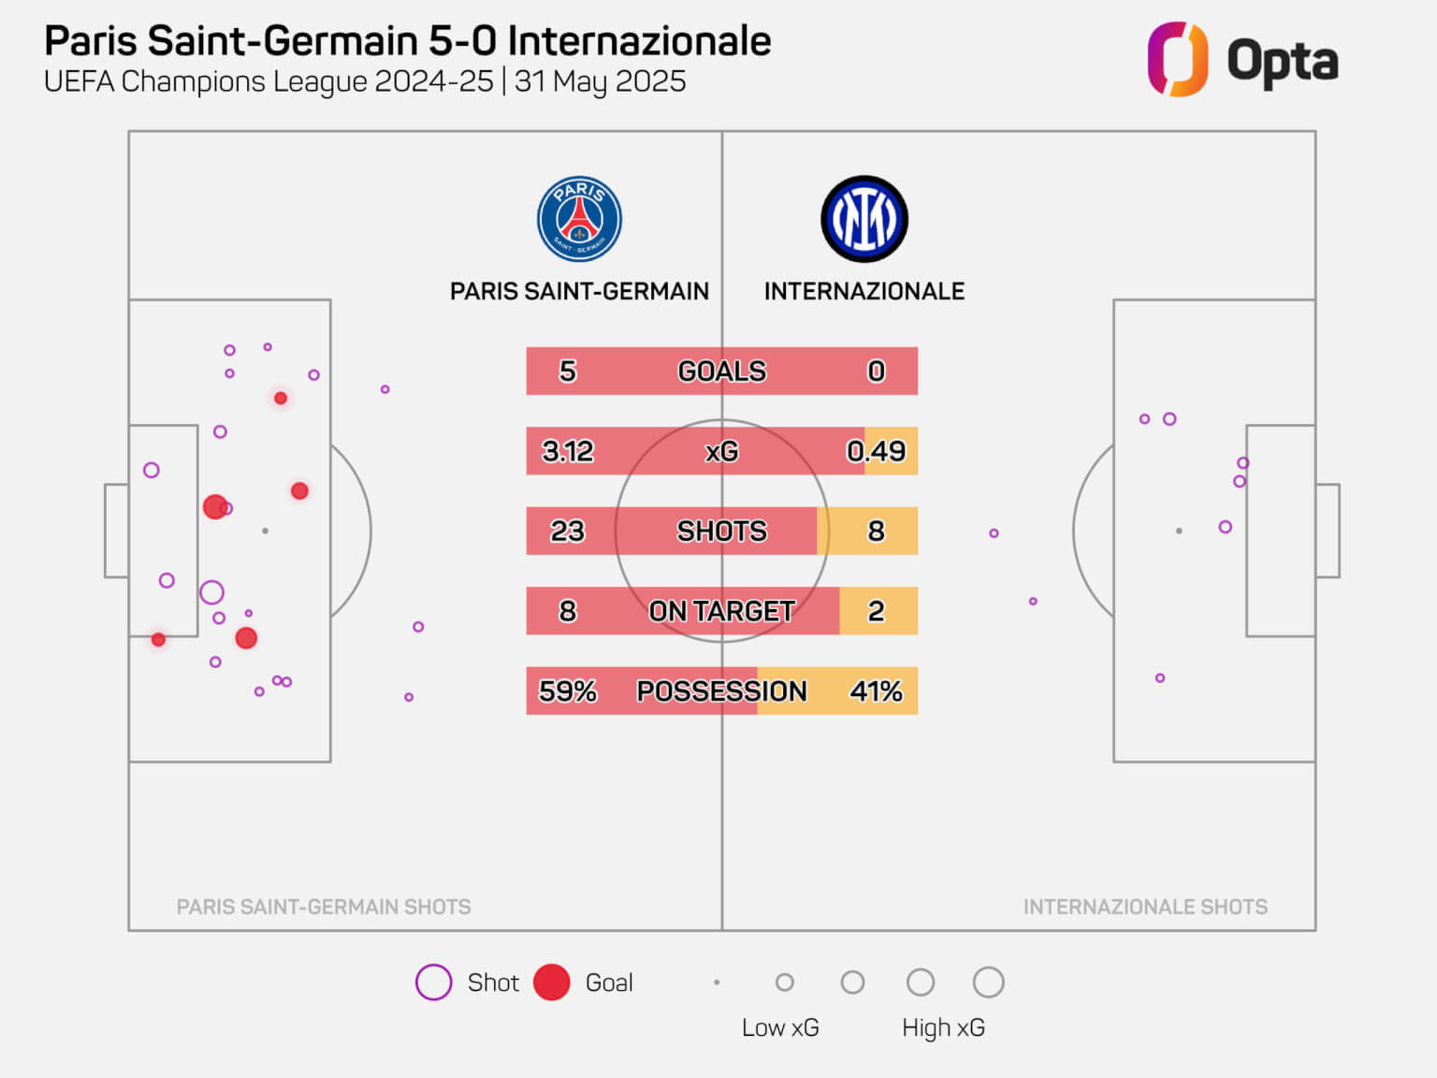Image resolution: width=1437 pixels, height=1078 pixels.
Task: Click the ON TARGET stat label
Action: pos(721,611)
